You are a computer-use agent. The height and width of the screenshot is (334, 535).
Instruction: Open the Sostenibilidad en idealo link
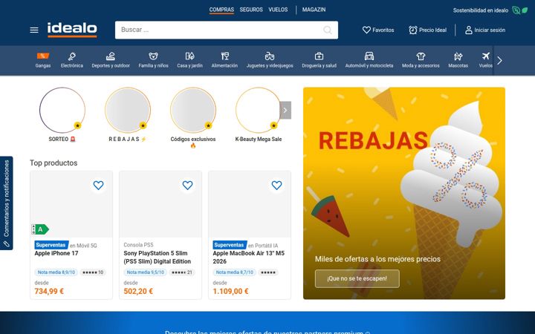click(490, 10)
